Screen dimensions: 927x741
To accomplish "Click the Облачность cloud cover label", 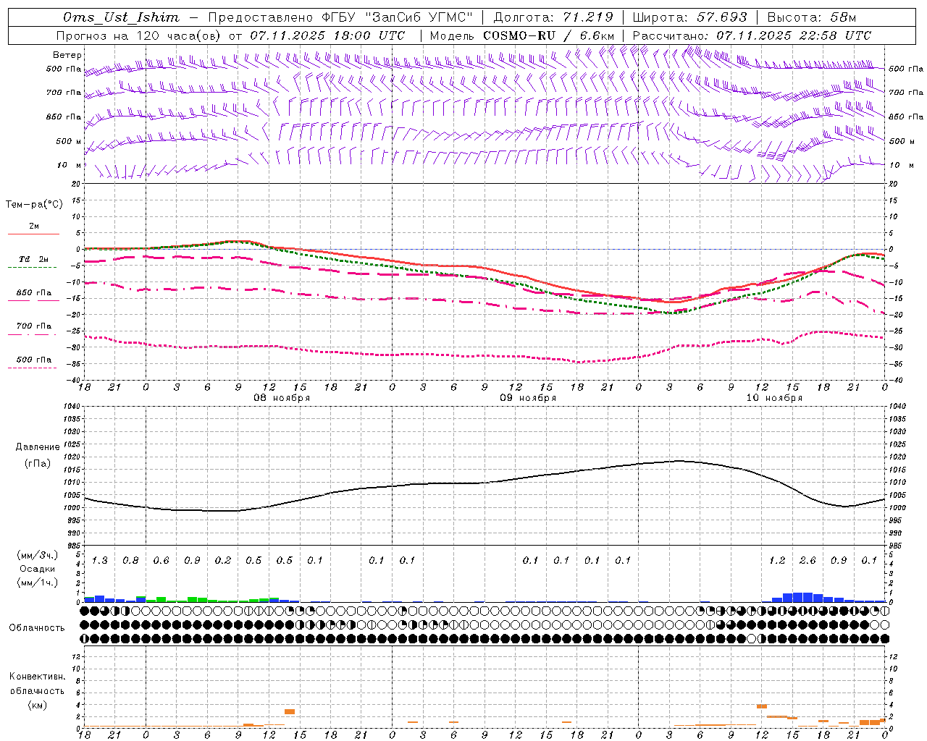I will coord(37,628).
